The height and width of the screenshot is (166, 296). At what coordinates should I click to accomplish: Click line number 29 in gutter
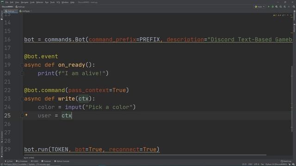[x=7, y=149]
